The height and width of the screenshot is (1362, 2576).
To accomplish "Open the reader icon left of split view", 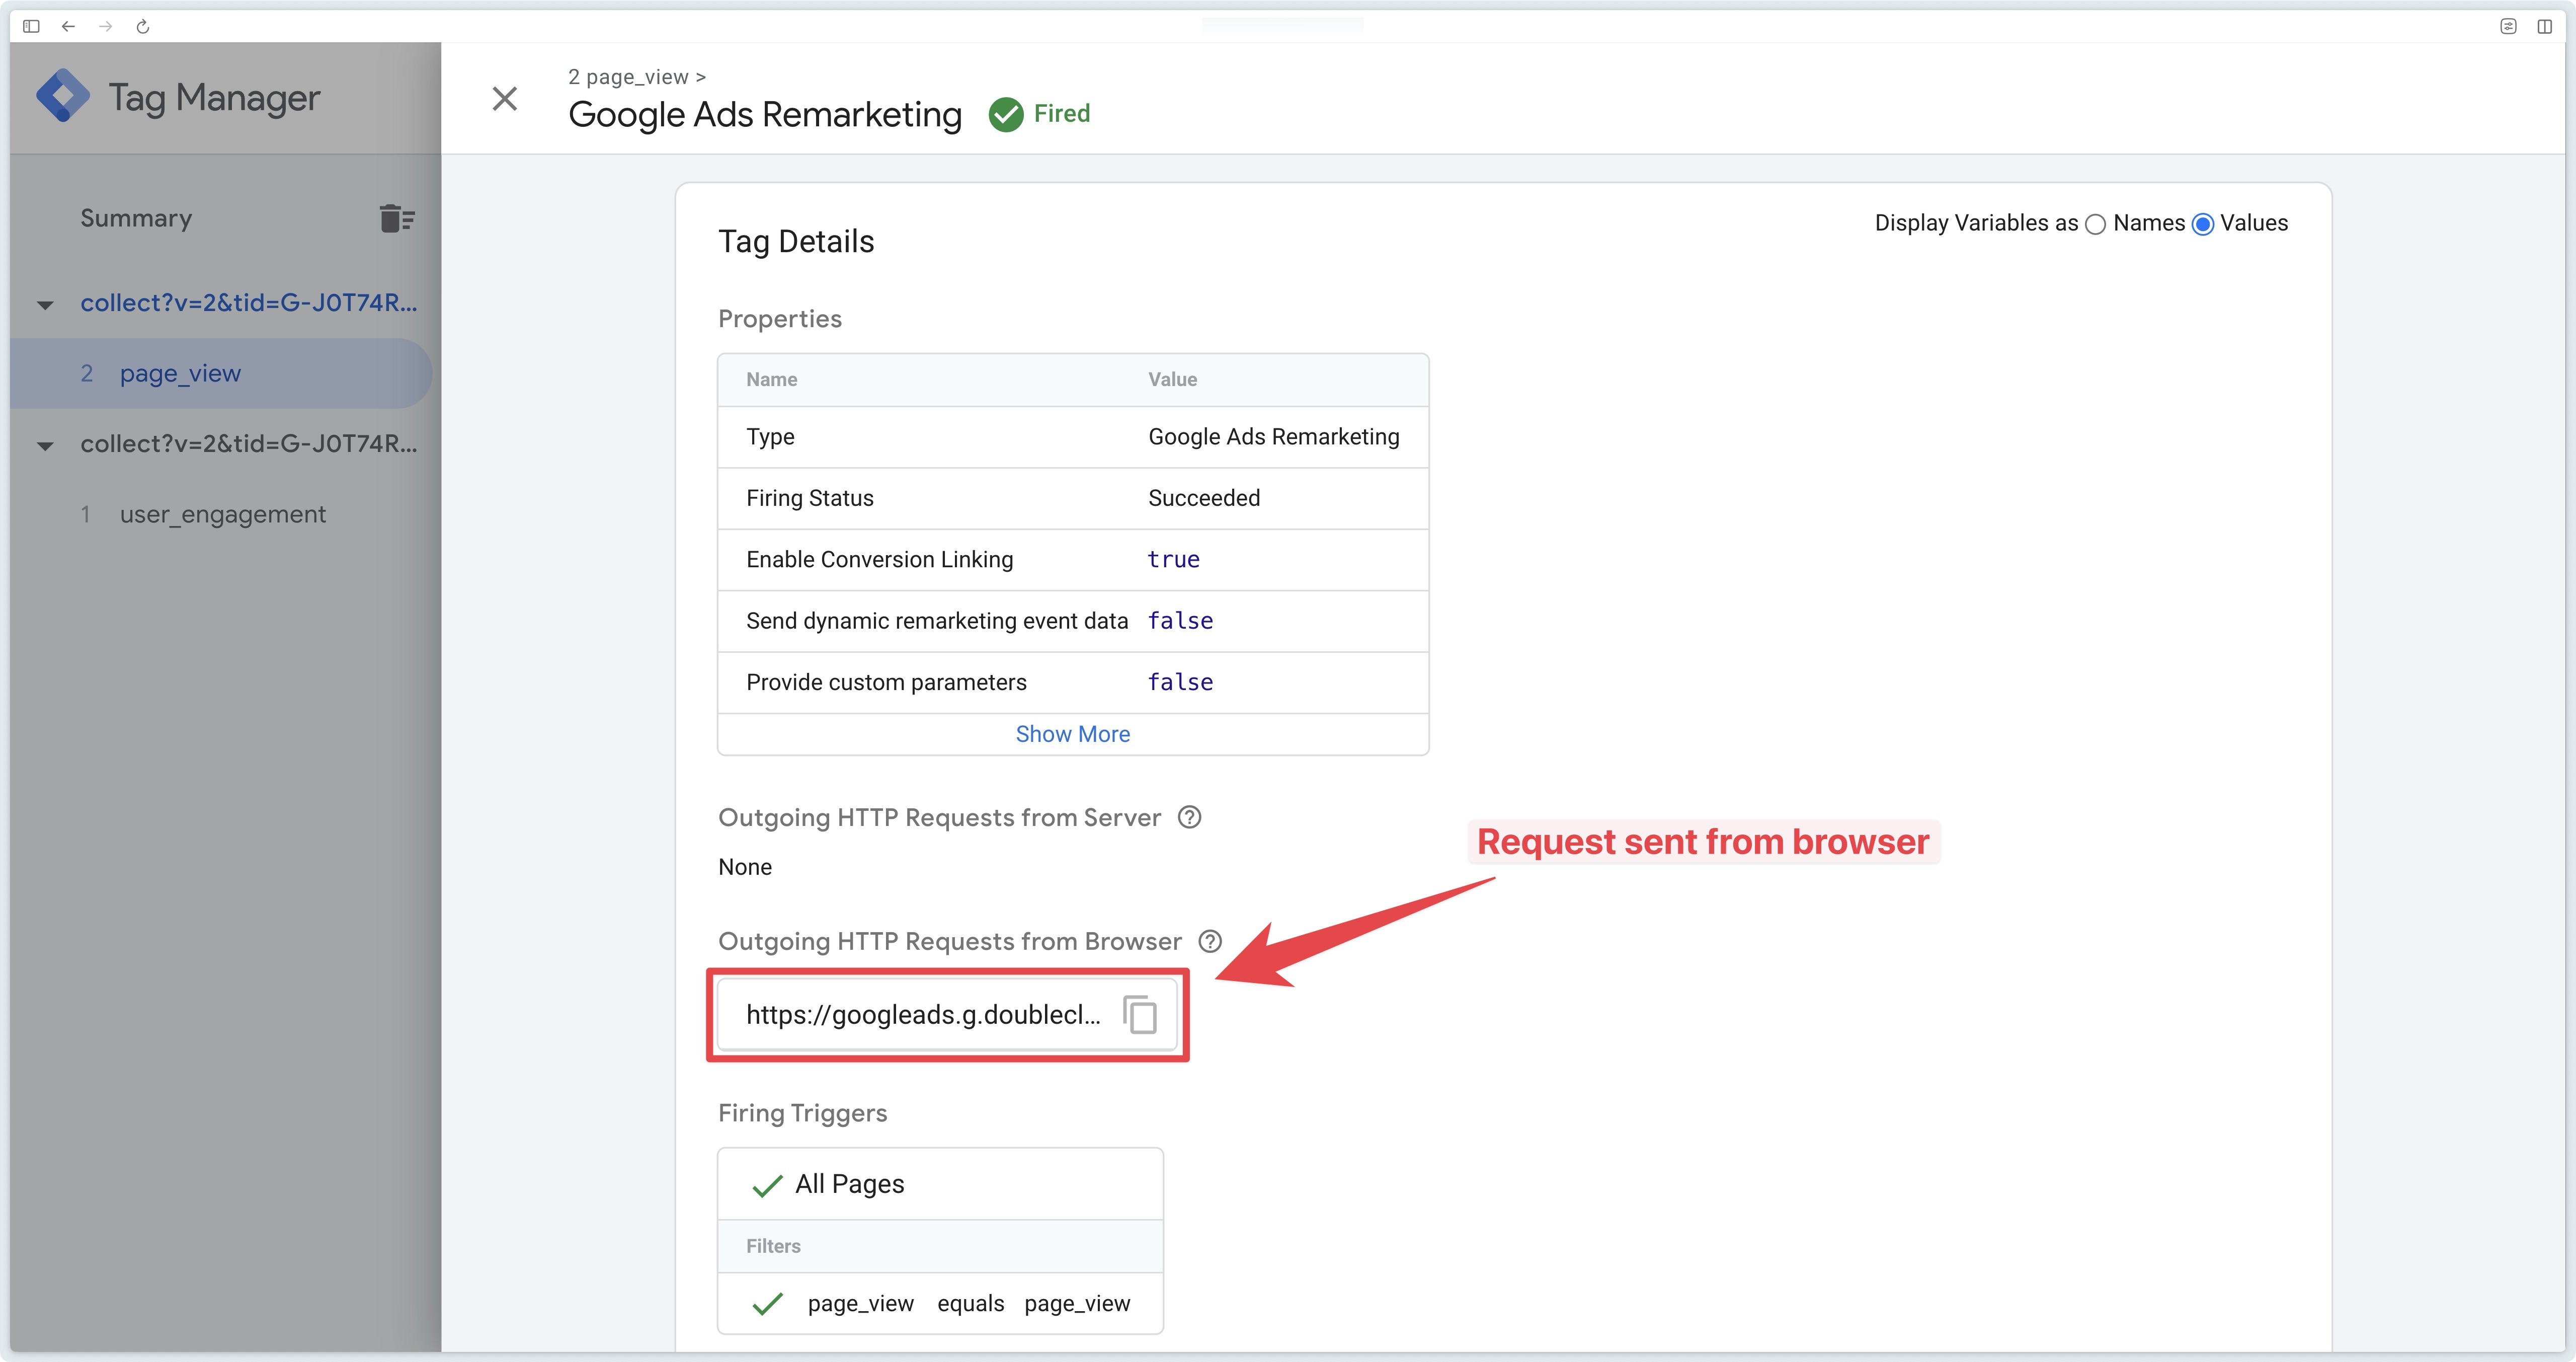I will point(2508,26).
